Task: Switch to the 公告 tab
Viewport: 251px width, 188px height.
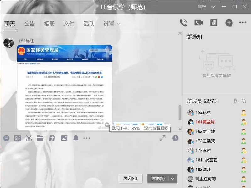Action: coord(30,24)
